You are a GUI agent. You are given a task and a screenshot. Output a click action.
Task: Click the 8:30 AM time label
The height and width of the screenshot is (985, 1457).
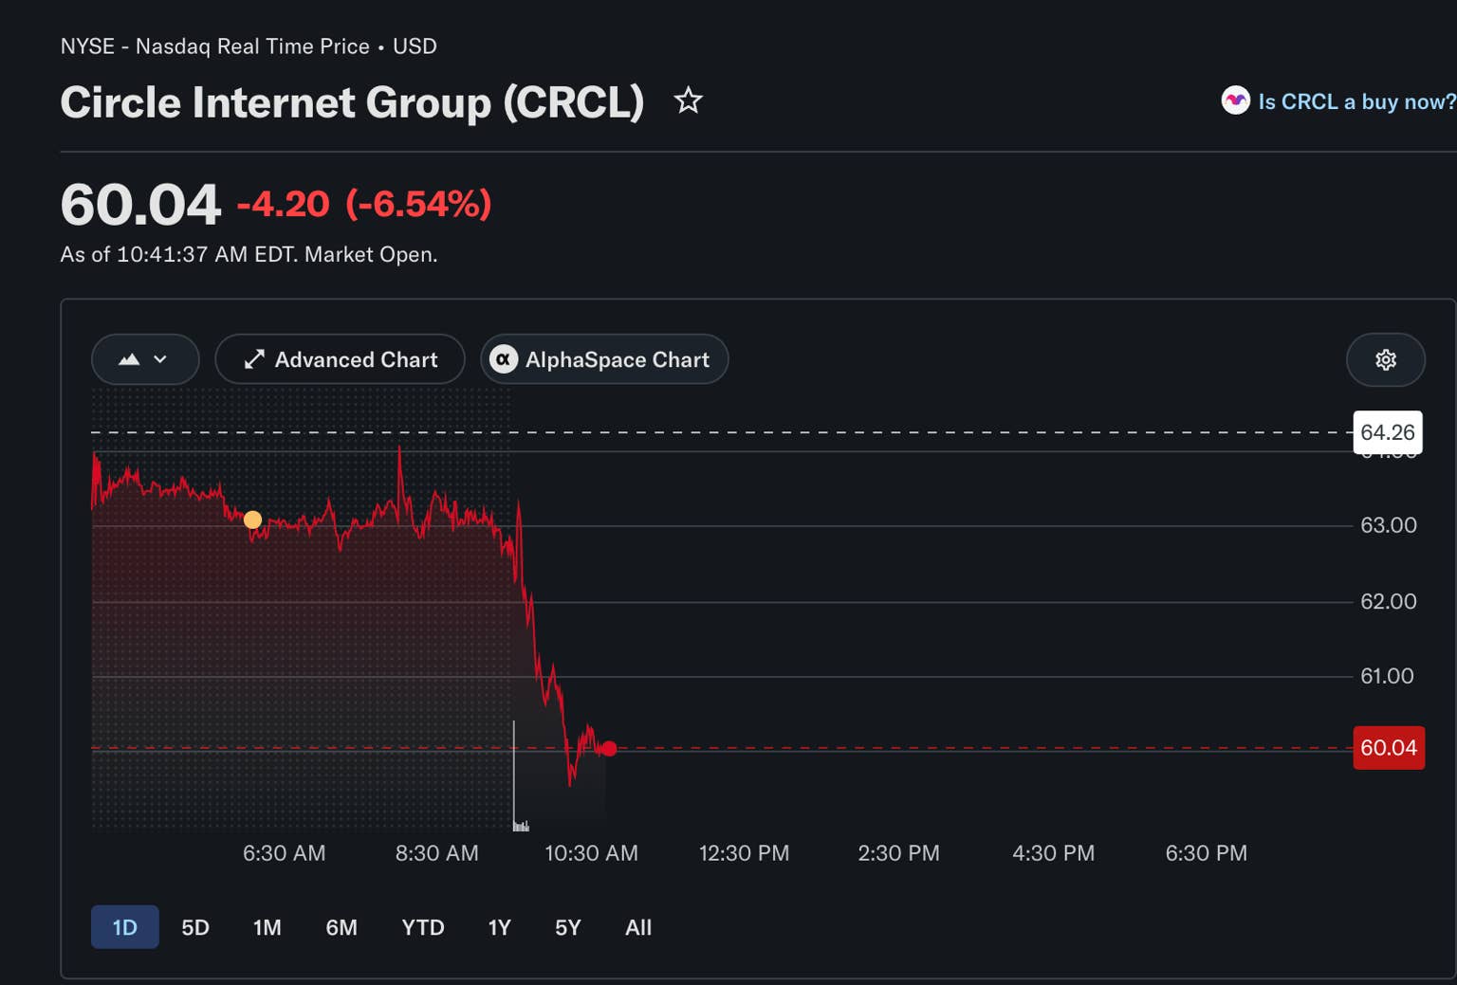point(436,853)
